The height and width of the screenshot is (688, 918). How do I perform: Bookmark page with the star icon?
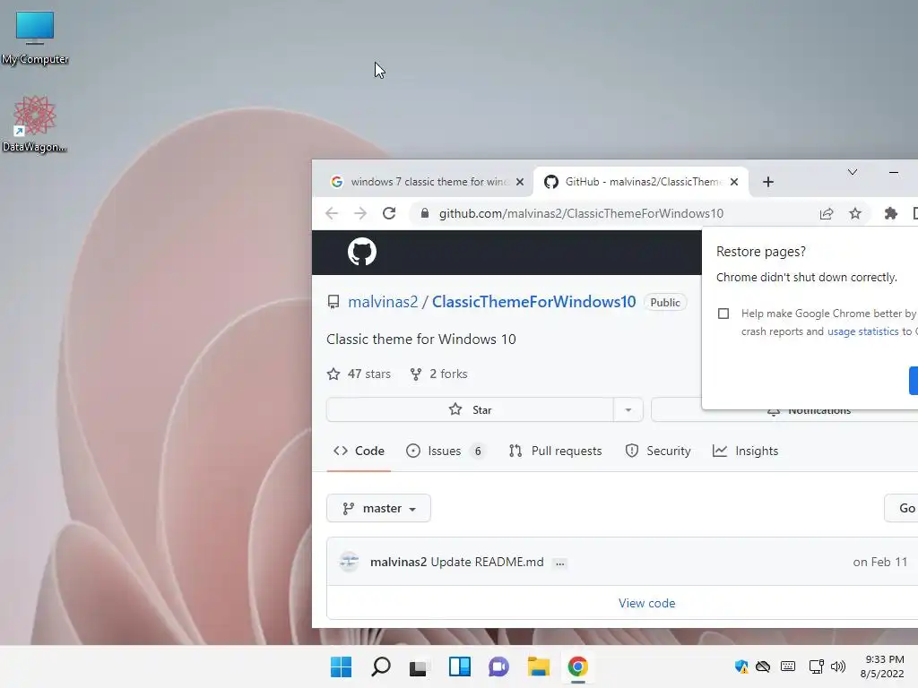click(855, 213)
